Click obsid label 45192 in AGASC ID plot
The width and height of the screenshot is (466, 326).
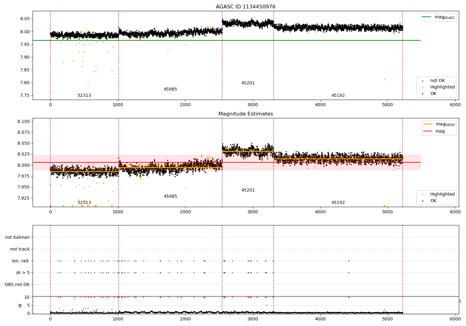pyautogui.click(x=338, y=96)
